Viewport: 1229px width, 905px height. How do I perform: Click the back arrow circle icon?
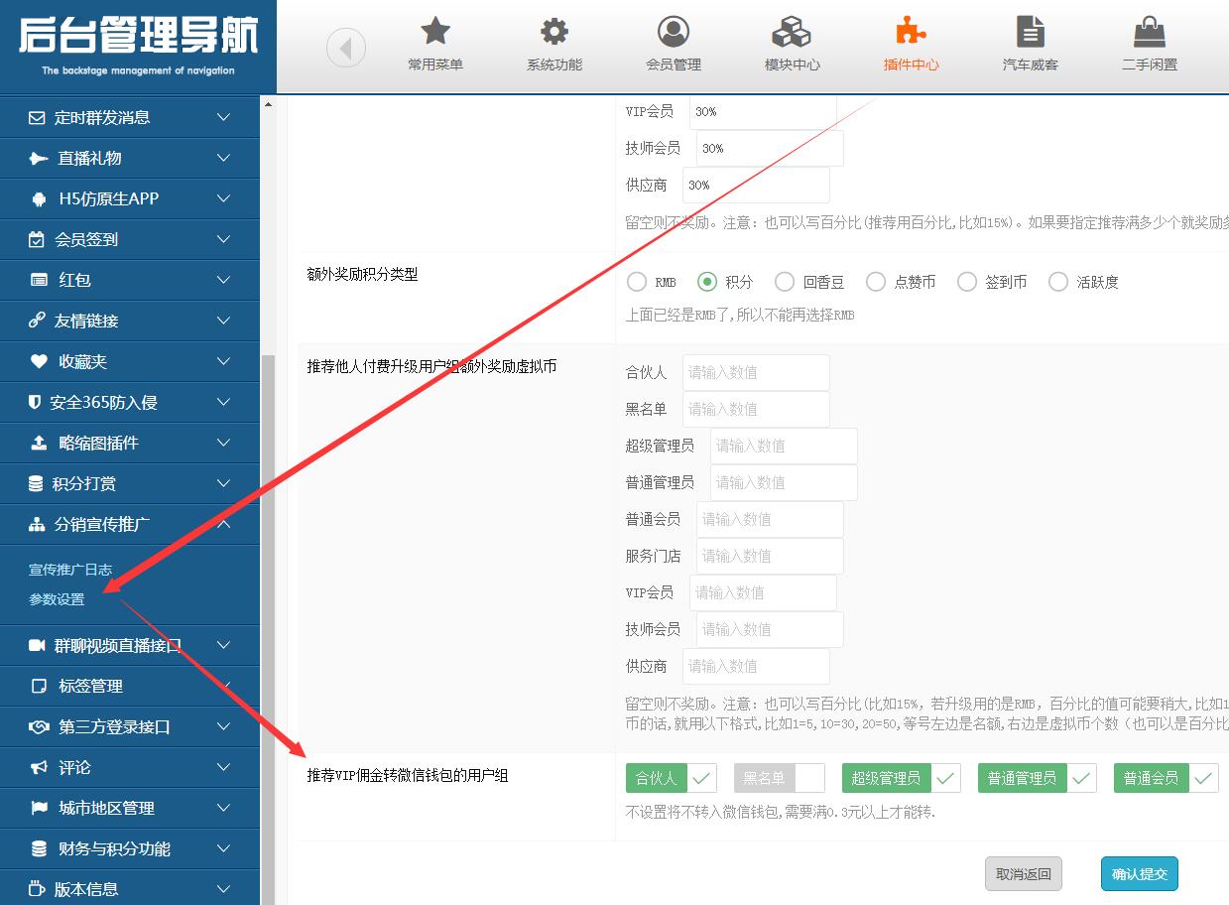point(346,48)
